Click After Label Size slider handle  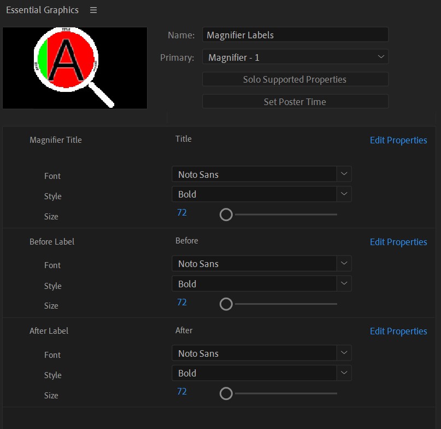pos(226,393)
